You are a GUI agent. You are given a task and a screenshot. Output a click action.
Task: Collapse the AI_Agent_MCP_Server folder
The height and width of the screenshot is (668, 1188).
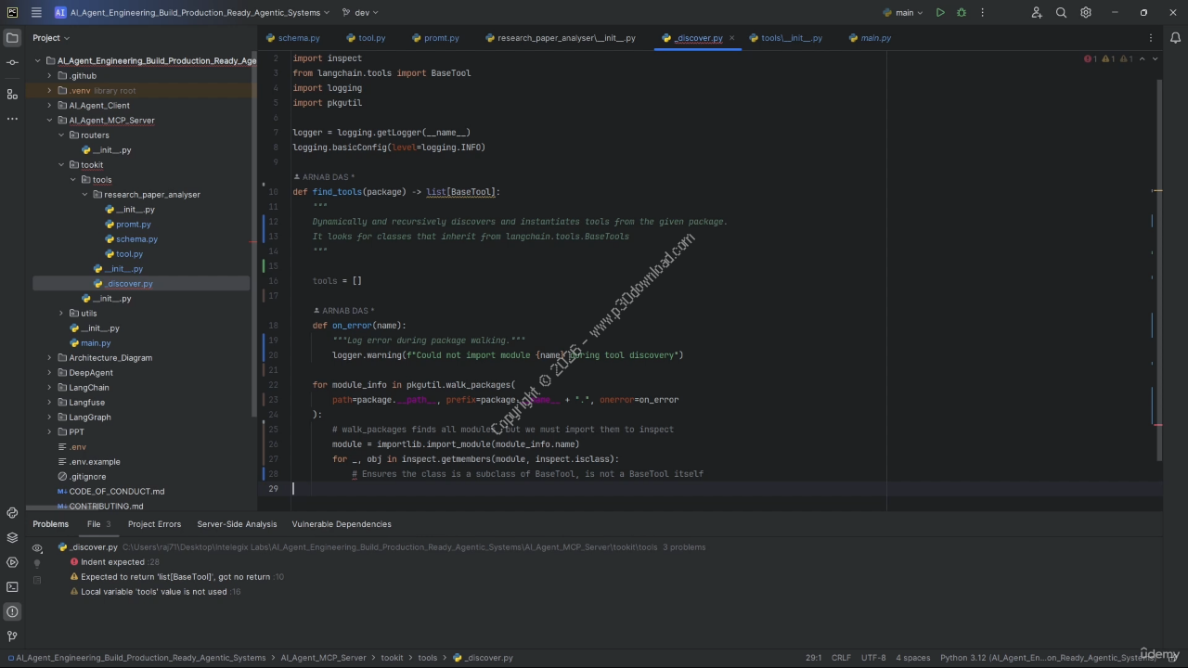tap(50, 121)
